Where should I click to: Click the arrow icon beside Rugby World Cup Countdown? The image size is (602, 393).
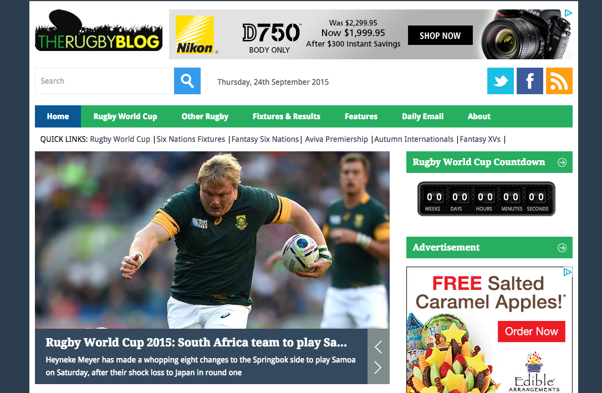point(562,162)
